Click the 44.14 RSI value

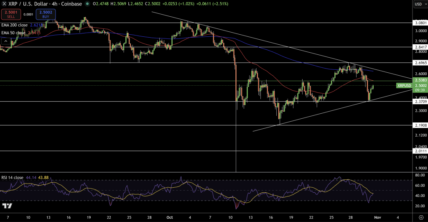point(31,178)
